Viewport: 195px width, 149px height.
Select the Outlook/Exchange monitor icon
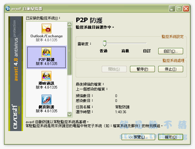click(46, 29)
